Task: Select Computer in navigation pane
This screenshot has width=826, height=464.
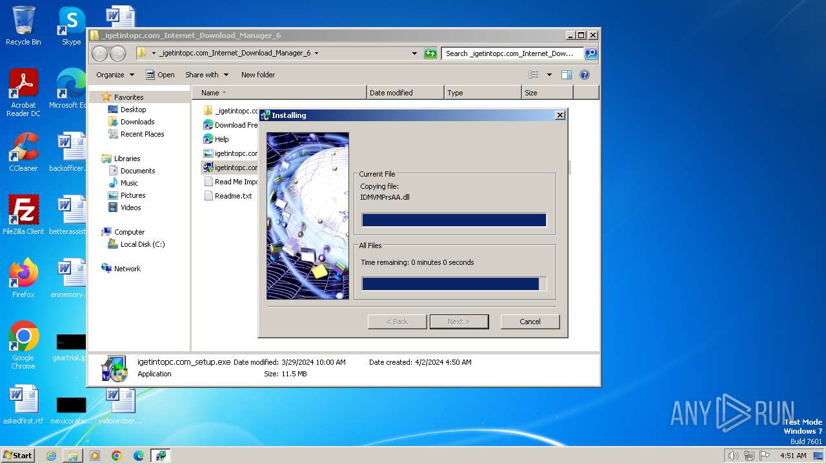Action: tap(129, 232)
